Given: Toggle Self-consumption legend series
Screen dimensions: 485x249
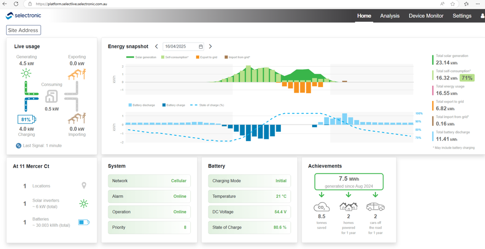Looking at the screenshot, I should coord(174,57).
